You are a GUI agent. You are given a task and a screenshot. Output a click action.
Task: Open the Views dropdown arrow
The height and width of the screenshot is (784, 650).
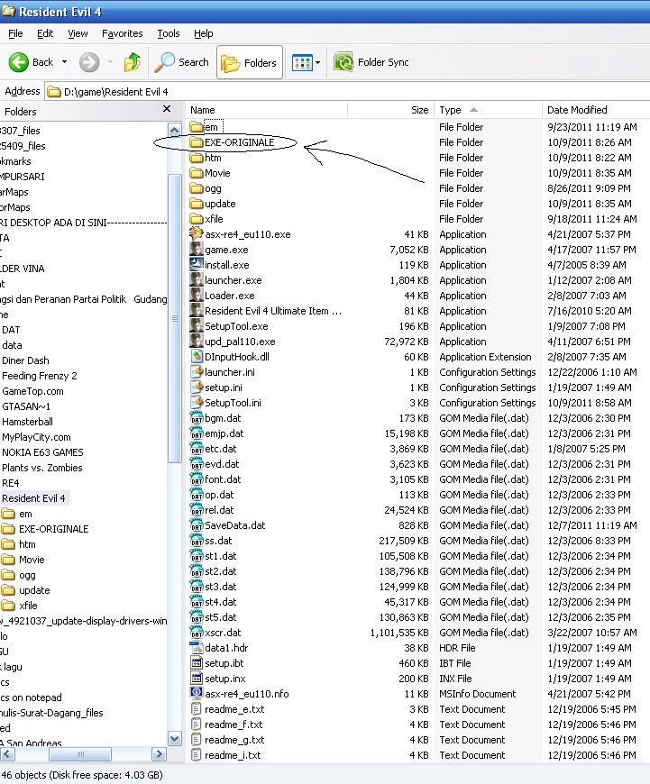click(317, 62)
